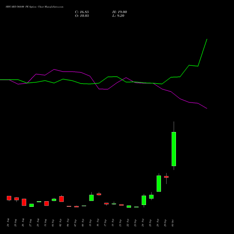Select the green candle for 27 Aug
The width and height of the screenshot is (234, 234).
point(31,205)
